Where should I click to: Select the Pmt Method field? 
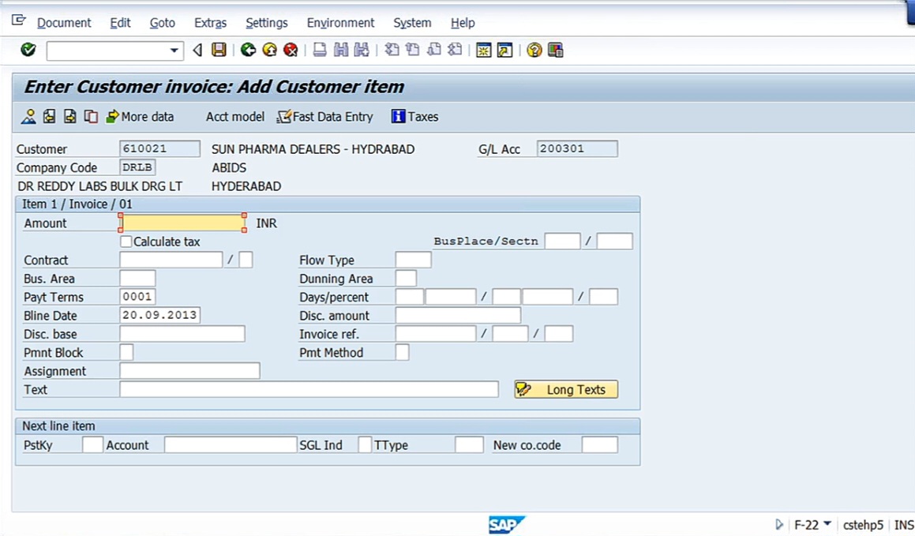(402, 352)
